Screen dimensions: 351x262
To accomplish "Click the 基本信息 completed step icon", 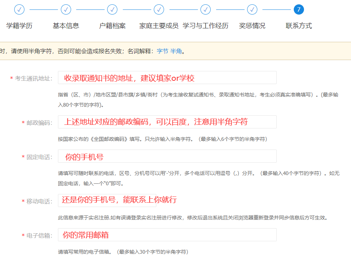I will point(66,9).
